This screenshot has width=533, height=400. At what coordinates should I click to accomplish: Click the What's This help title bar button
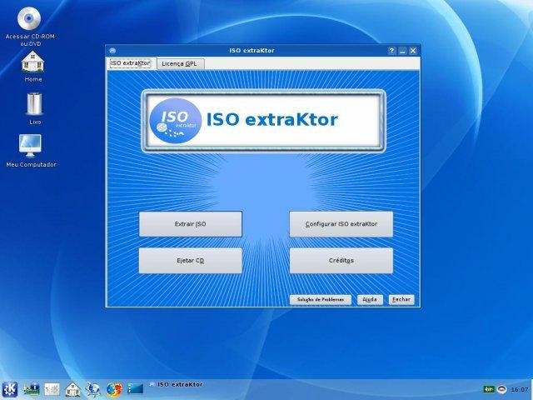[391, 51]
